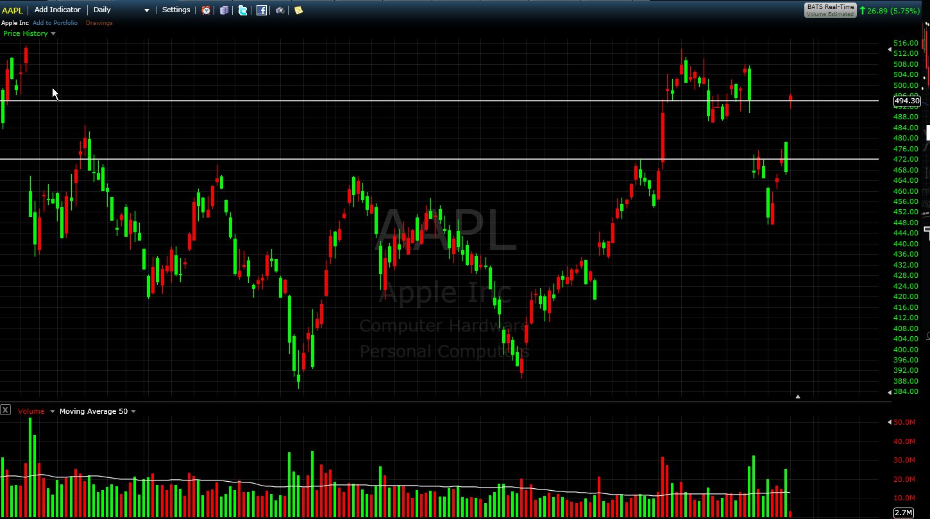This screenshot has width=930, height=519.
Task: Open the alarm clock price alert icon
Action: coord(206,10)
